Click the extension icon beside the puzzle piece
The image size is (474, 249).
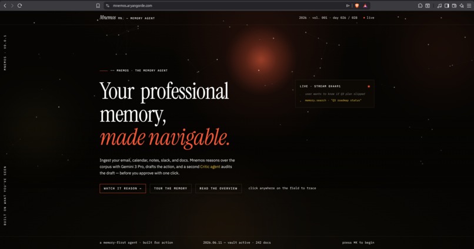[428, 5]
